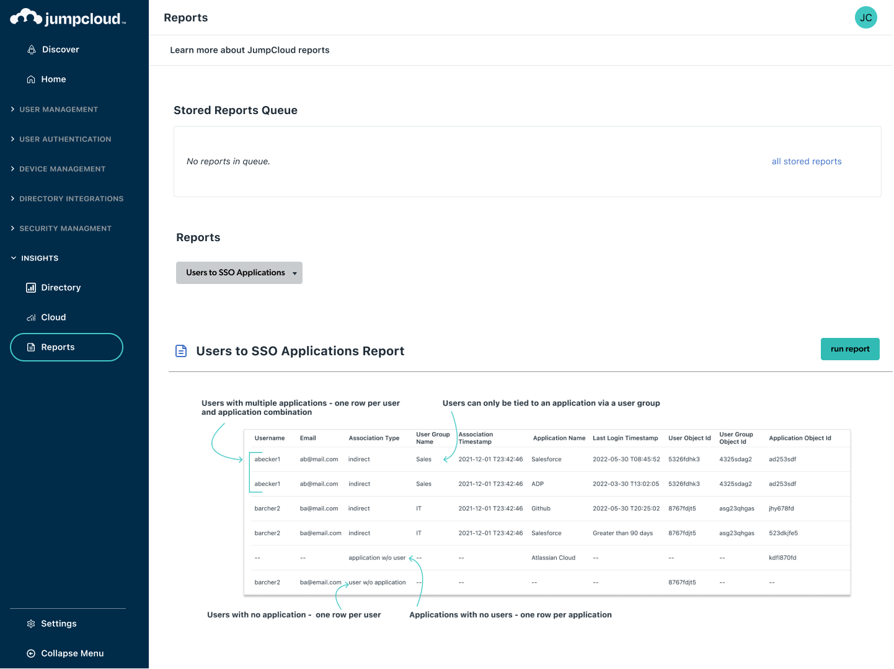Screen dimensions: 894x669
Task: Expand the USER MANAGEMENT section
Action: tap(59, 109)
